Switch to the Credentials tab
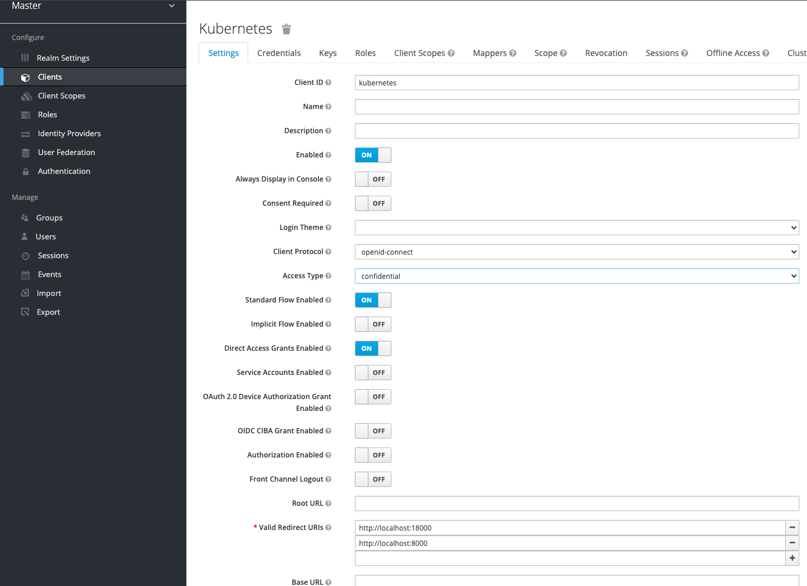This screenshot has width=807, height=586. point(279,53)
